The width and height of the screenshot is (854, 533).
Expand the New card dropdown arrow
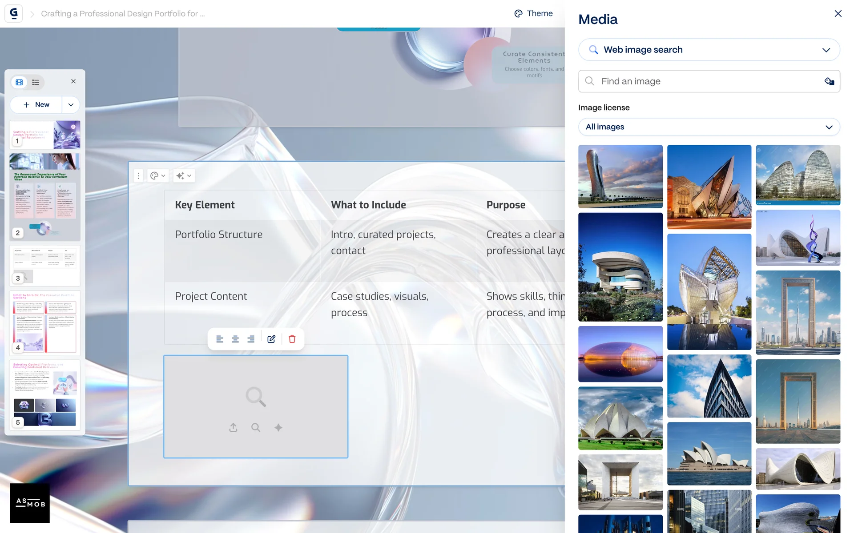pyautogui.click(x=71, y=105)
